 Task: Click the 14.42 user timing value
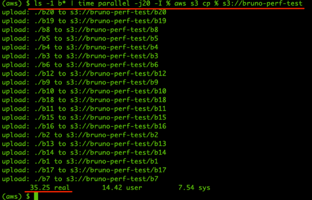[122, 188]
